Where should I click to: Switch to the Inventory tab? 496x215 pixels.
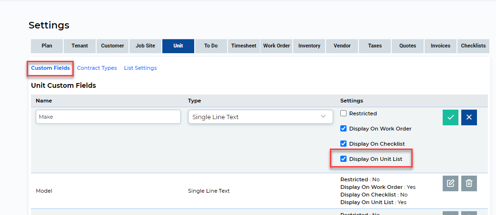point(309,46)
